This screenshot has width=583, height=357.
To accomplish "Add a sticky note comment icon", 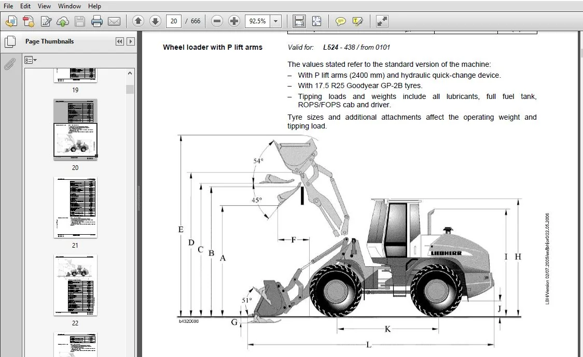I will point(340,21).
